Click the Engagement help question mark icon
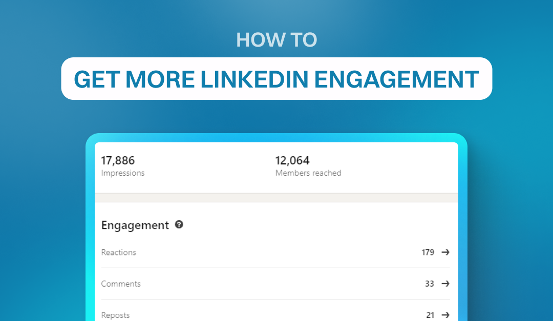Viewport: 553px width, 321px height. (x=179, y=224)
